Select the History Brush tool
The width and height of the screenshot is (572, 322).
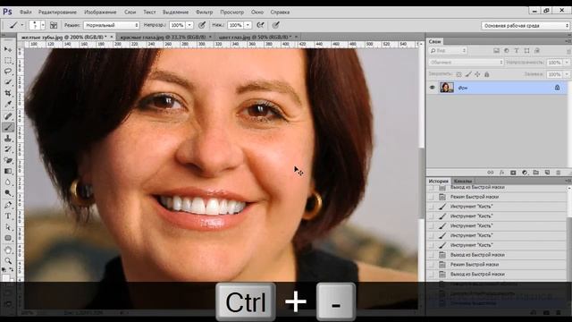[8, 149]
